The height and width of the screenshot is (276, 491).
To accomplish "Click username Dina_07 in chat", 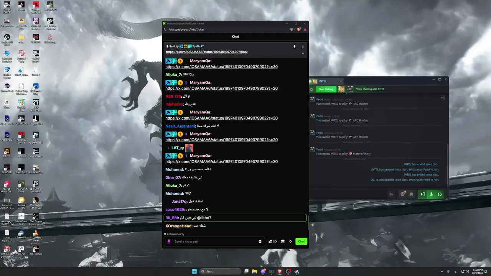I will (x=173, y=177).
